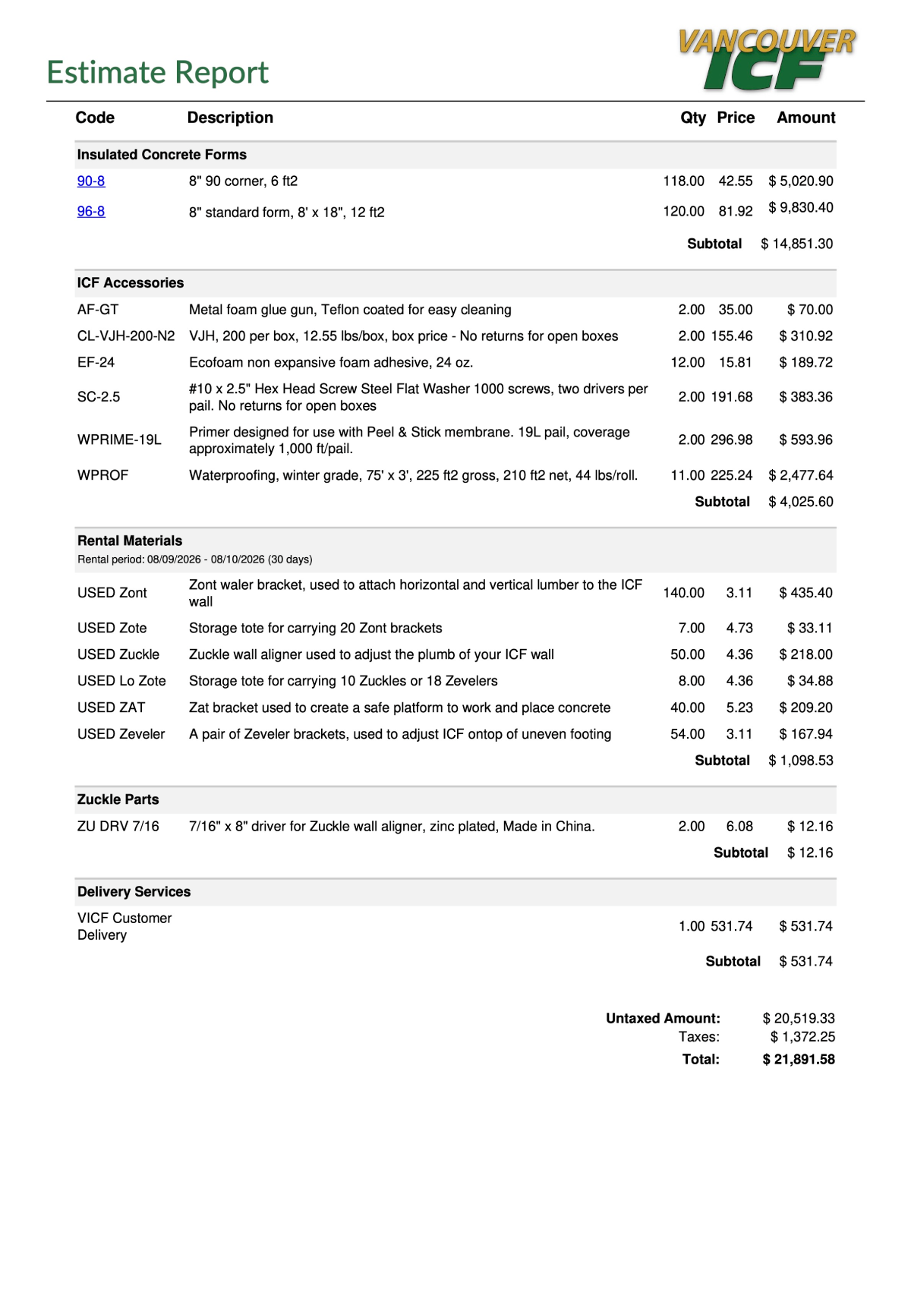Select the Untaxed Amount value
Viewport: 911px width, 1289px height.
click(x=799, y=1019)
